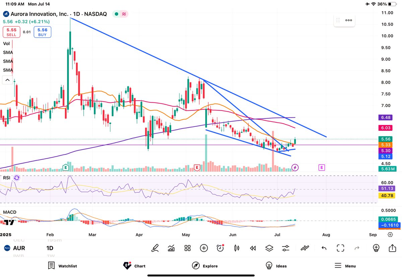This screenshot has height=279, width=402.
Task: Open the drawing tools pencil icon
Action: pos(155,248)
